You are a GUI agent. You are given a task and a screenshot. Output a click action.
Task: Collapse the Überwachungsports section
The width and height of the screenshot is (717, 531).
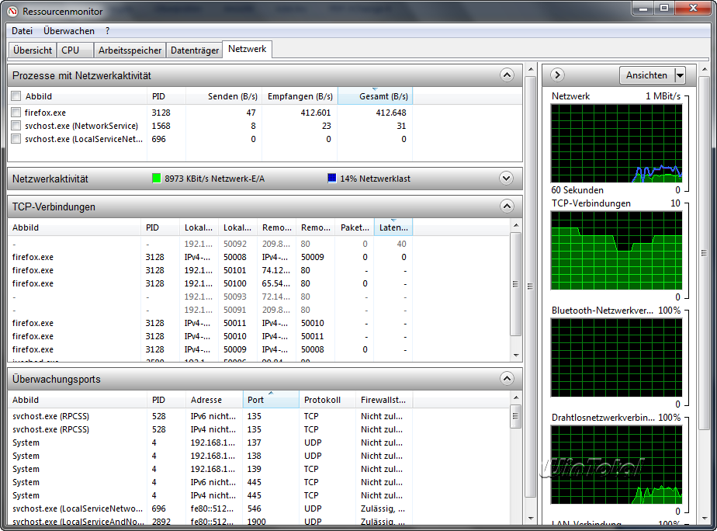[x=507, y=379]
